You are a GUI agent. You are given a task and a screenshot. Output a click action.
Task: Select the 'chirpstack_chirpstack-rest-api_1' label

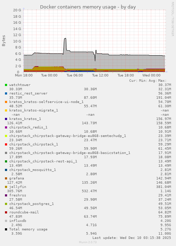tap(43, 161)
